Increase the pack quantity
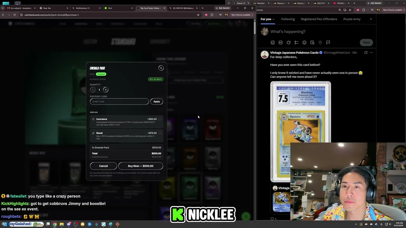406x228 pixels. (x=106, y=90)
